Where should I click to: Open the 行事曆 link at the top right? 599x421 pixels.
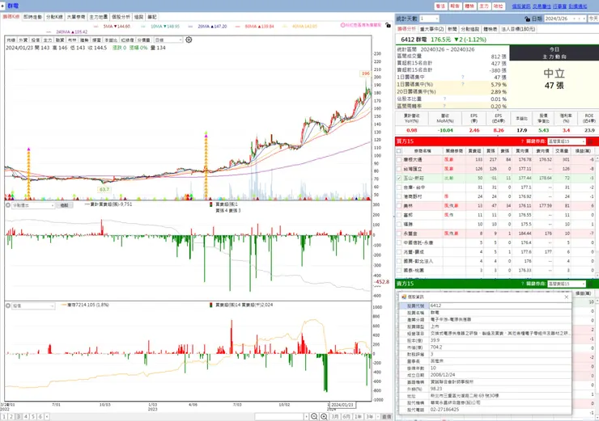pyautogui.click(x=559, y=6)
